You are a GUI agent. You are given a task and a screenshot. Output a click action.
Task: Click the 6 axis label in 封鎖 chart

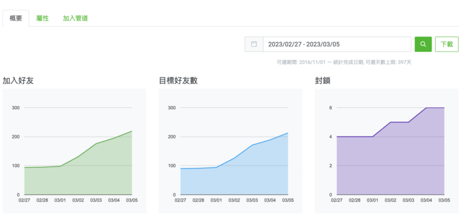pyautogui.click(x=331, y=108)
